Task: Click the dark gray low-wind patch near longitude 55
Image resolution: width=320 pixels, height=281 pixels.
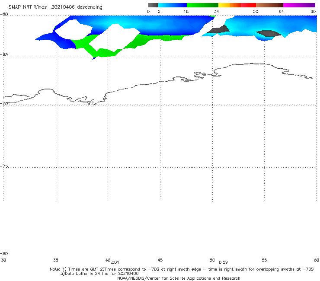Action: point(269,33)
